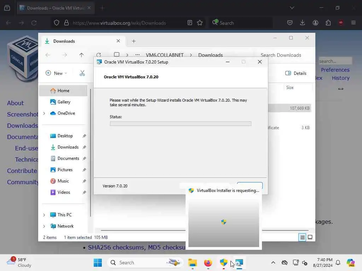Open Gallery in the navigation pane
The image size is (362, 271).
coord(64,102)
